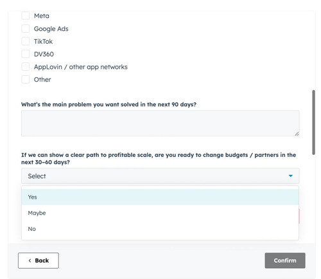
Task: Check AppLovin / other app networks box
Action: 26,67
